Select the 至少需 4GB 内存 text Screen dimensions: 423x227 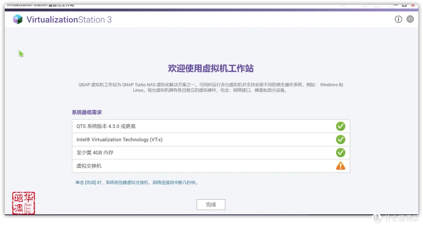click(95, 153)
